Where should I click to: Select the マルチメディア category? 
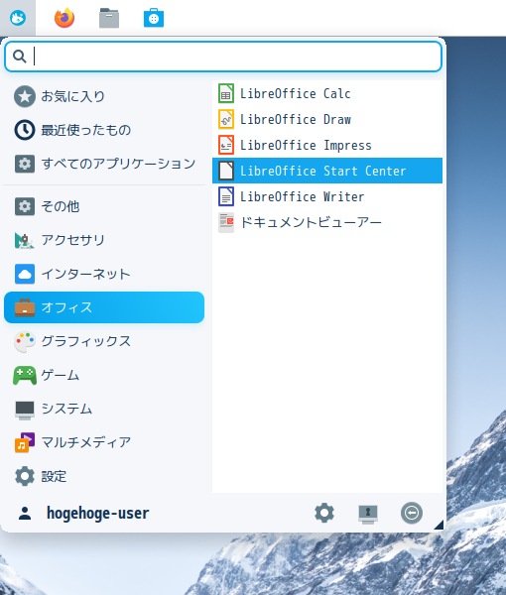coord(104,442)
